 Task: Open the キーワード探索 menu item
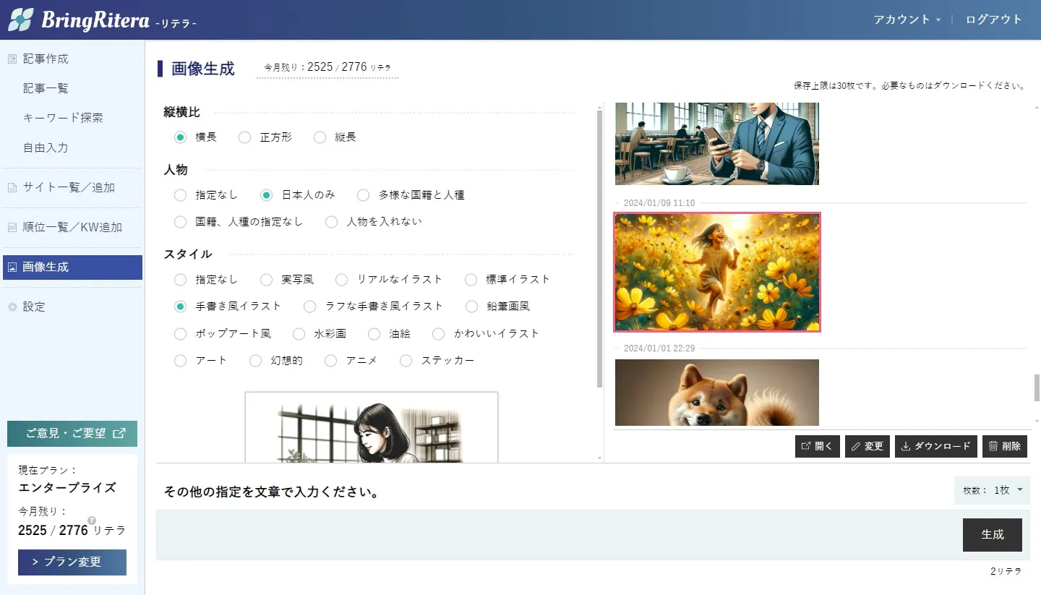(63, 118)
